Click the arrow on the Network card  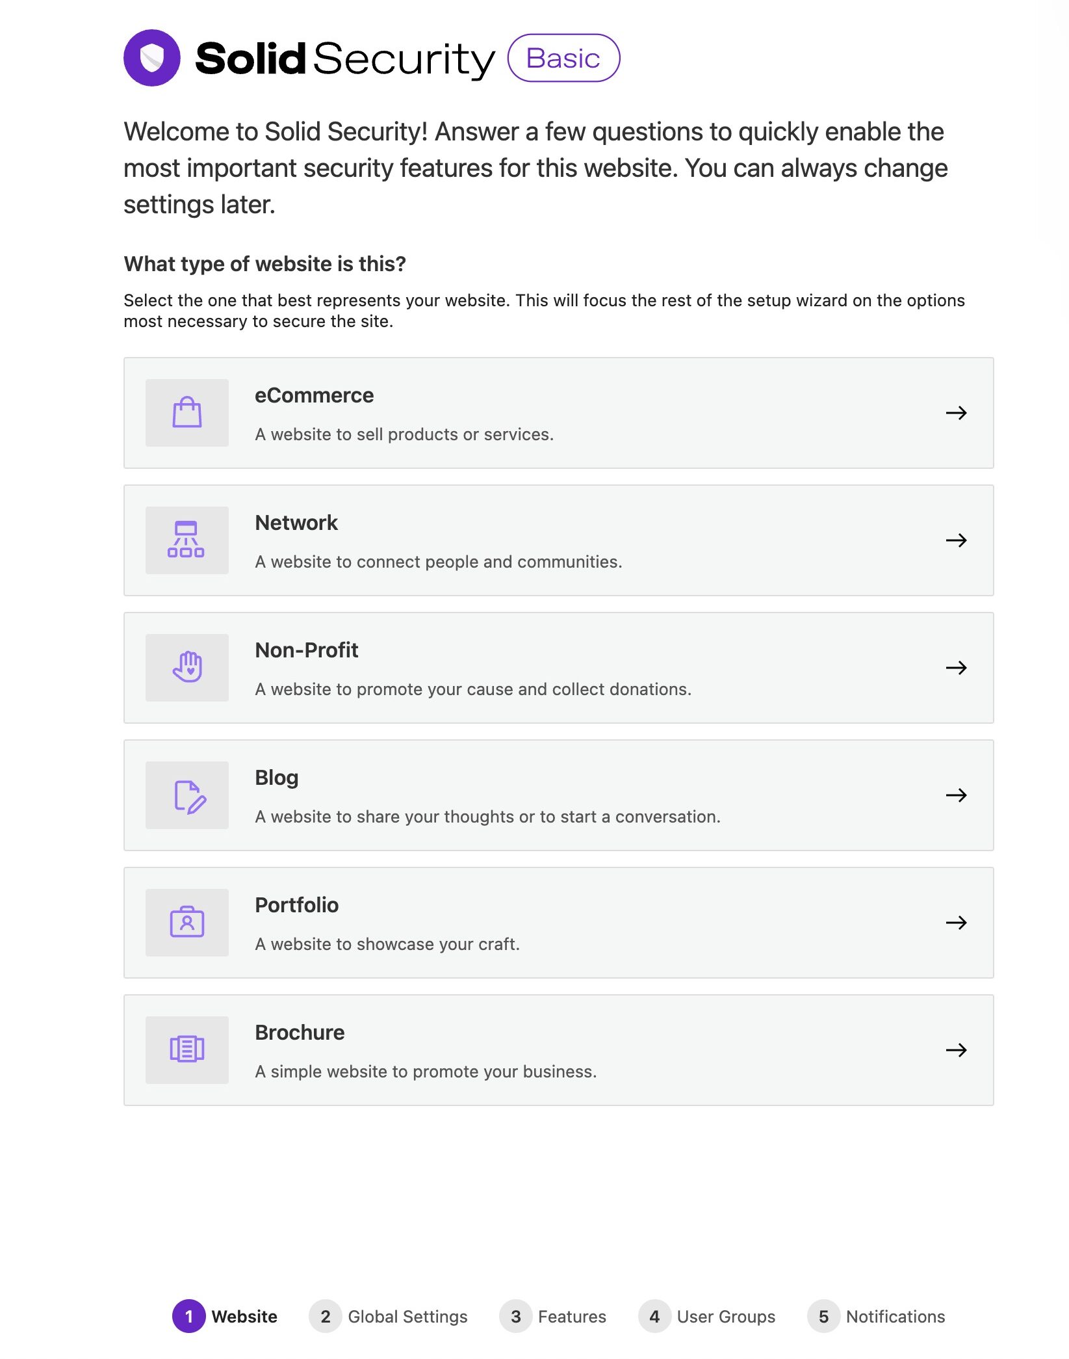[x=957, y=540]
